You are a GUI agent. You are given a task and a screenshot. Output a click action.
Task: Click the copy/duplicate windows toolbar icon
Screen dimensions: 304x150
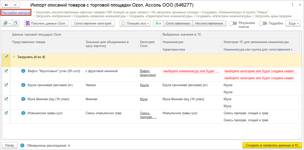[16, 23]
